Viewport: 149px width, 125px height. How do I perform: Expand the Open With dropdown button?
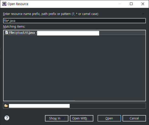(82, 118)
